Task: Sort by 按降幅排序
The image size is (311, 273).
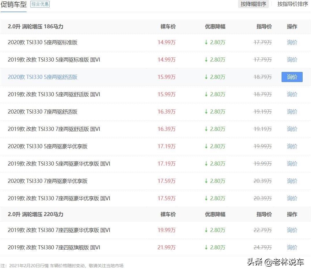Action: (x=253, y=4)
